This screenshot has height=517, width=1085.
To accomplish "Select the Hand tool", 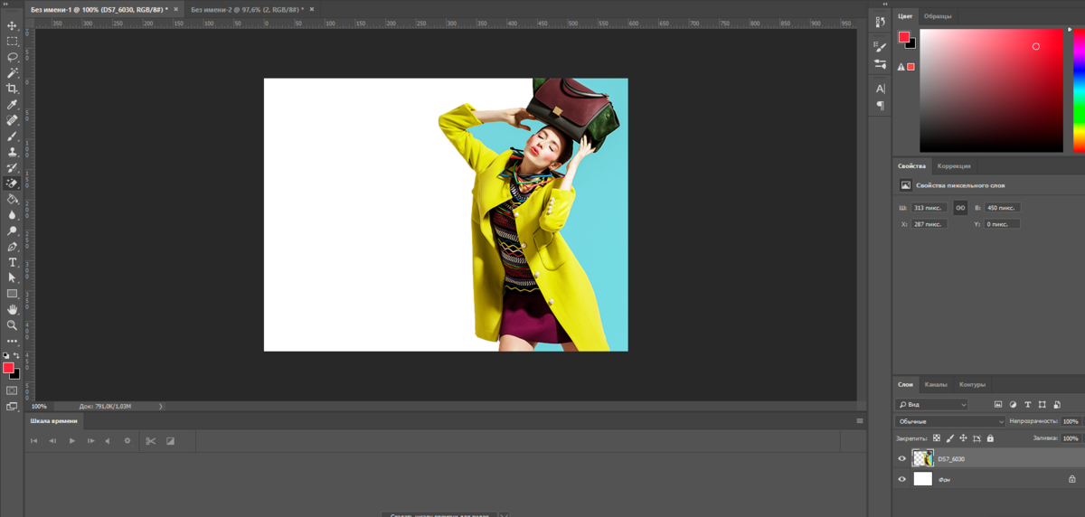I will tap(12, 310).
